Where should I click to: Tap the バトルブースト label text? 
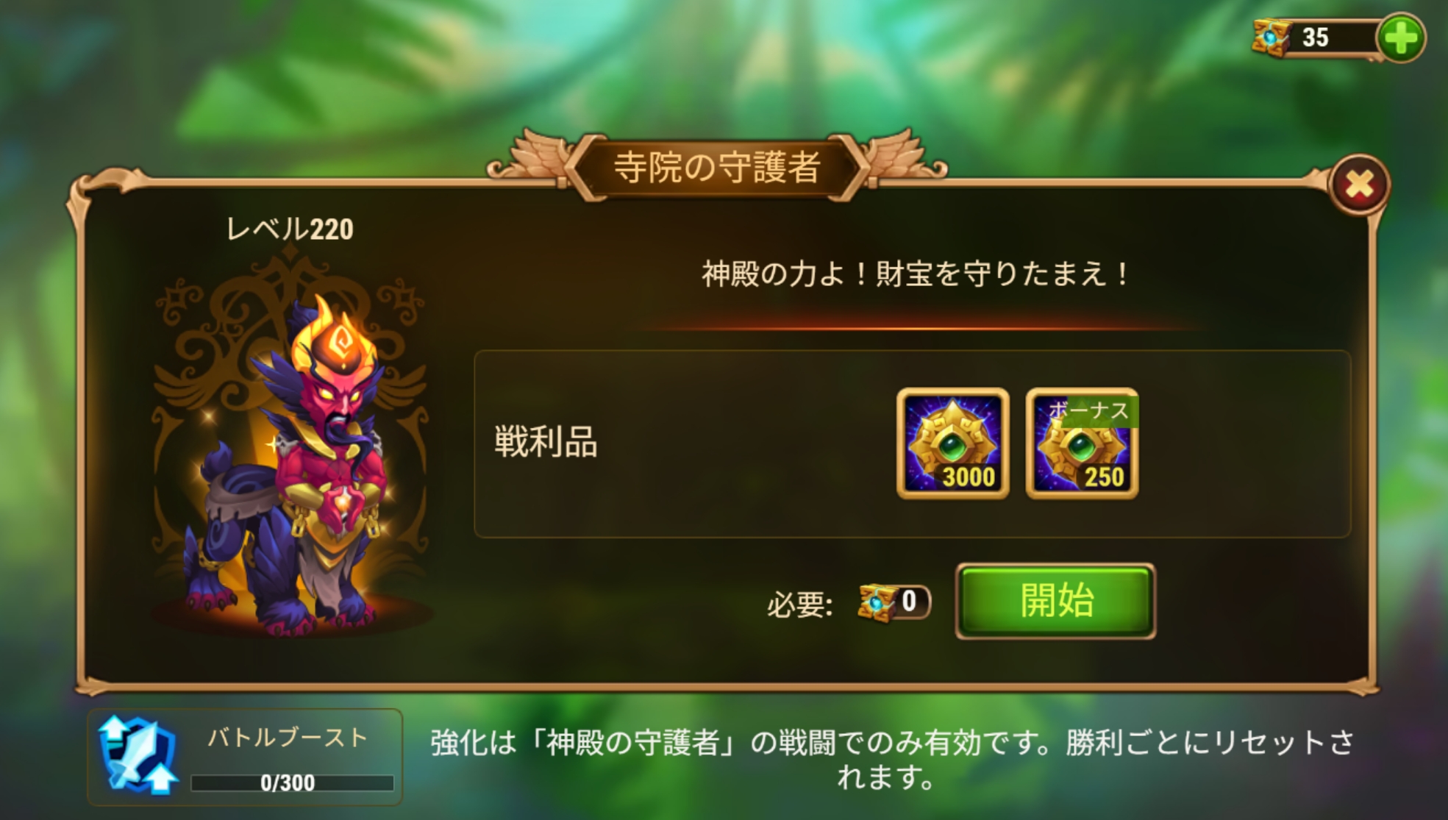[288, 737]
